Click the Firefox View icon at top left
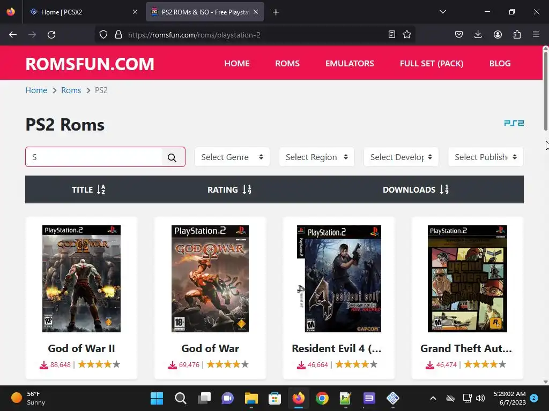The image size is (549, 411). click(x=11, y=12)
